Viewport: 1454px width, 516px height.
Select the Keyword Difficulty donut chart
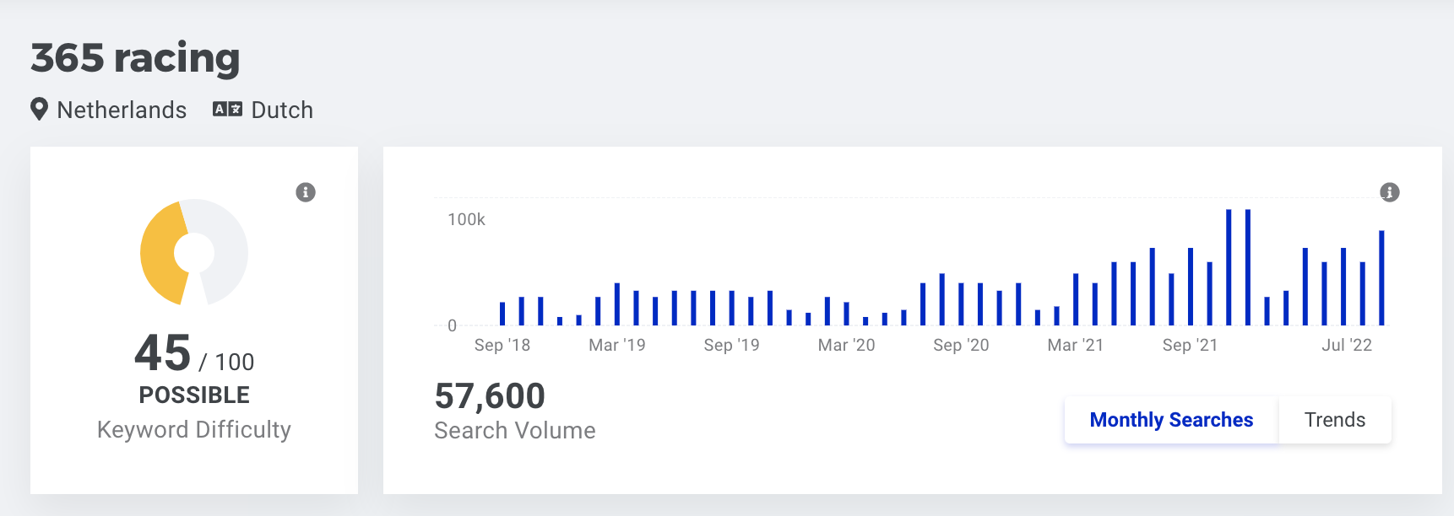[x=194, y=252]
